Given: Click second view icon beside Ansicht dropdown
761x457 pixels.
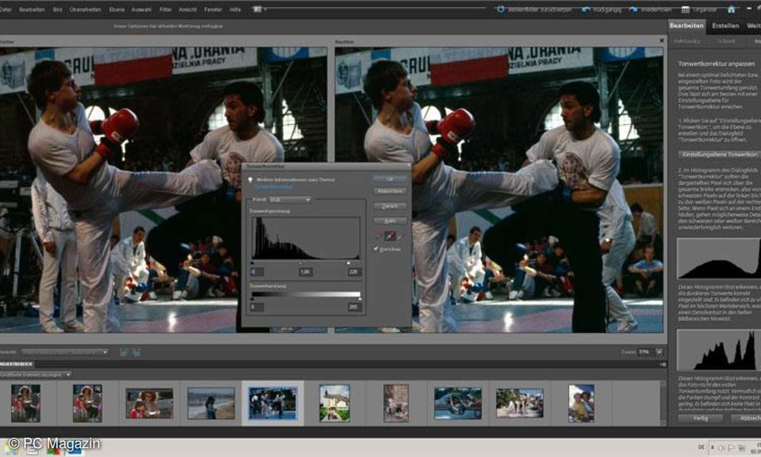Looking at the screenshot, I should 135,352.
